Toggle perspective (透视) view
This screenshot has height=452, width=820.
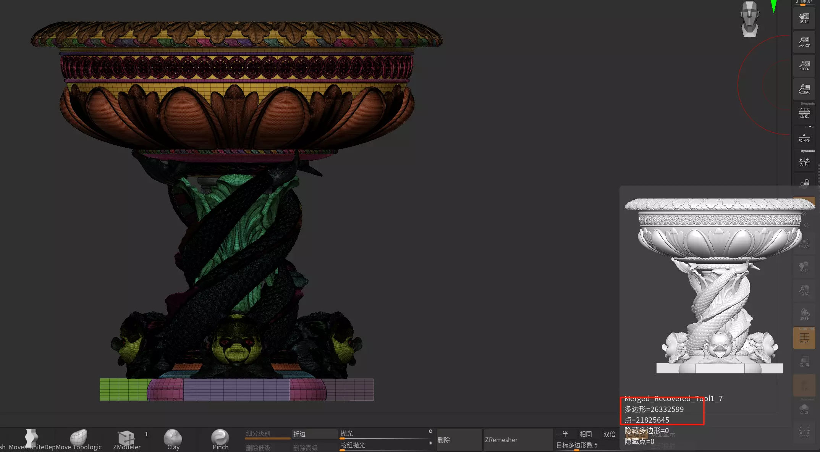point(804,113)
